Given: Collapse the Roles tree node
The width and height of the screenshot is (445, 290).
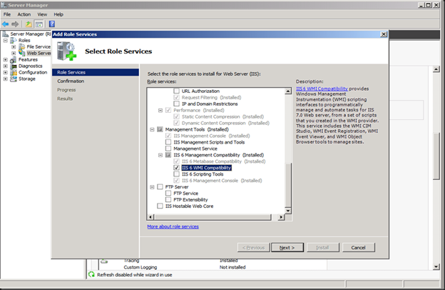Looking at the screenshot, I should [6, 41].
